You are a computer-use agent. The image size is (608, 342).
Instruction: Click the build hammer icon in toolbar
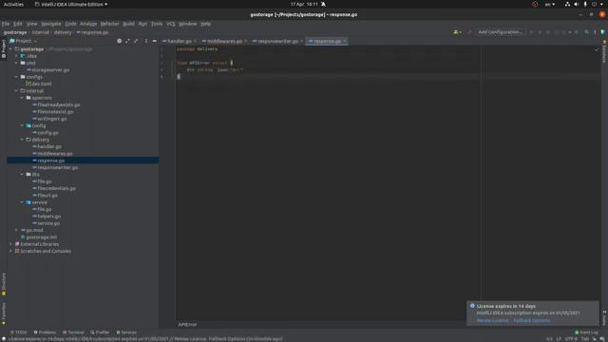coord(469,32)
